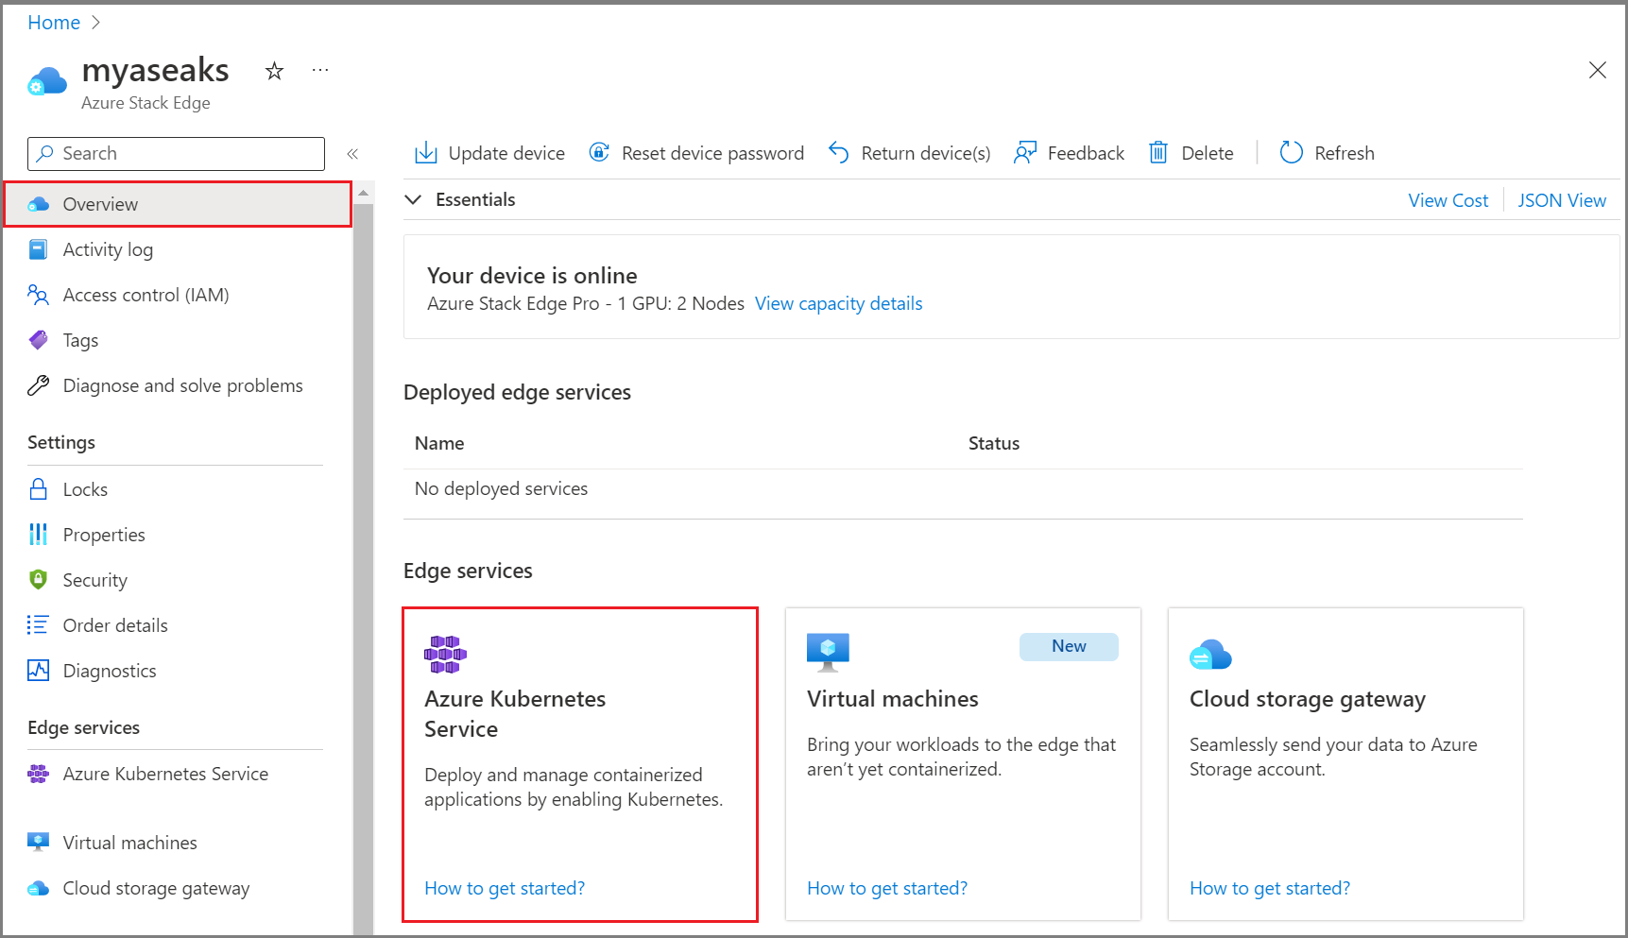
Task: Collapse the sidebar with double-chevron icon
Action: coord(352,154)
